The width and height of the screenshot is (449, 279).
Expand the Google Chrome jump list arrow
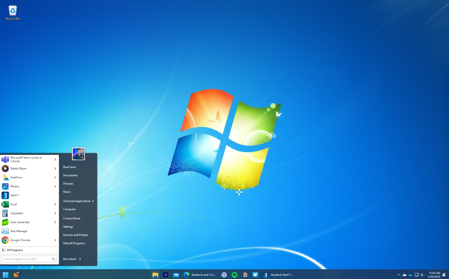coord(55,240)
